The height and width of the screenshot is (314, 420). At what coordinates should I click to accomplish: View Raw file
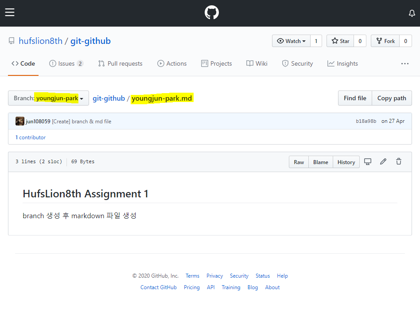click(x=299, y=162)
